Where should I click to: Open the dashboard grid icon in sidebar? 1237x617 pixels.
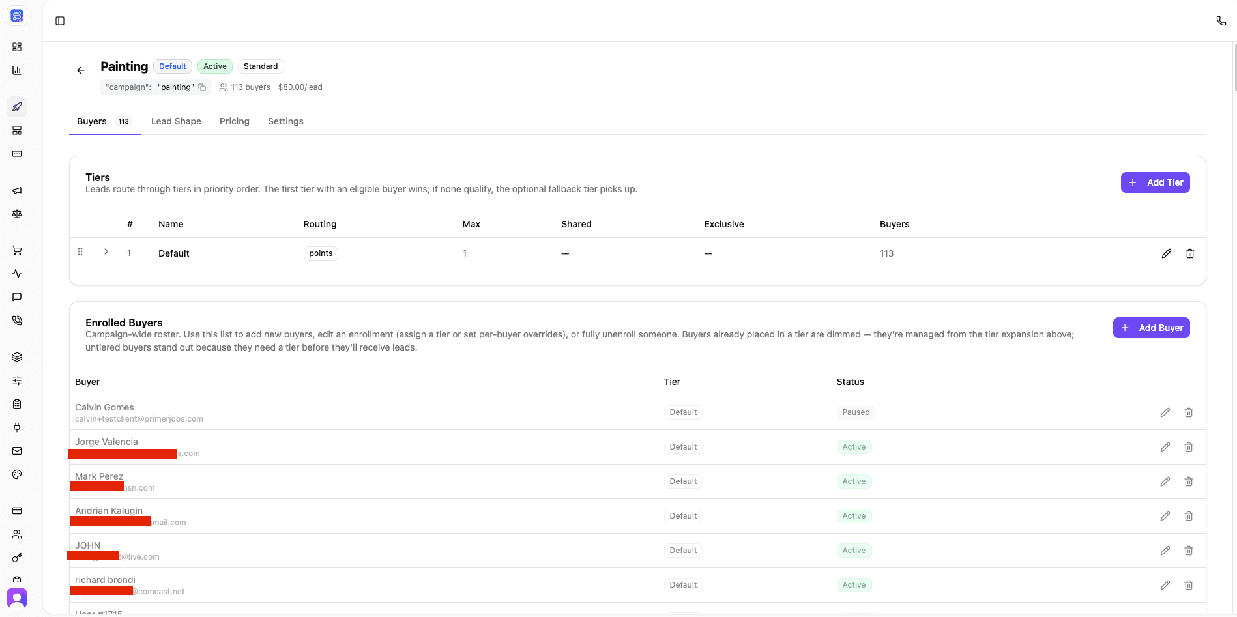pos(17,47)
